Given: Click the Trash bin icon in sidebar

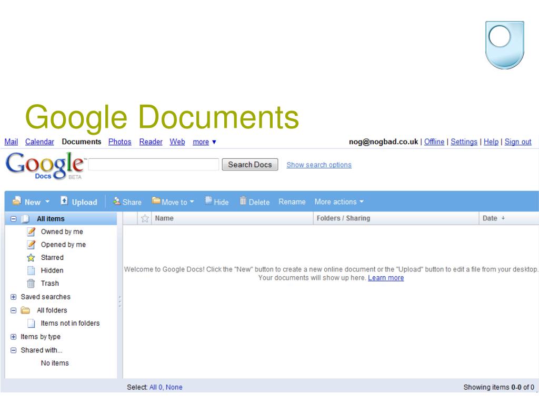Looking at the screenshot, I should click(x=31, y=284).
